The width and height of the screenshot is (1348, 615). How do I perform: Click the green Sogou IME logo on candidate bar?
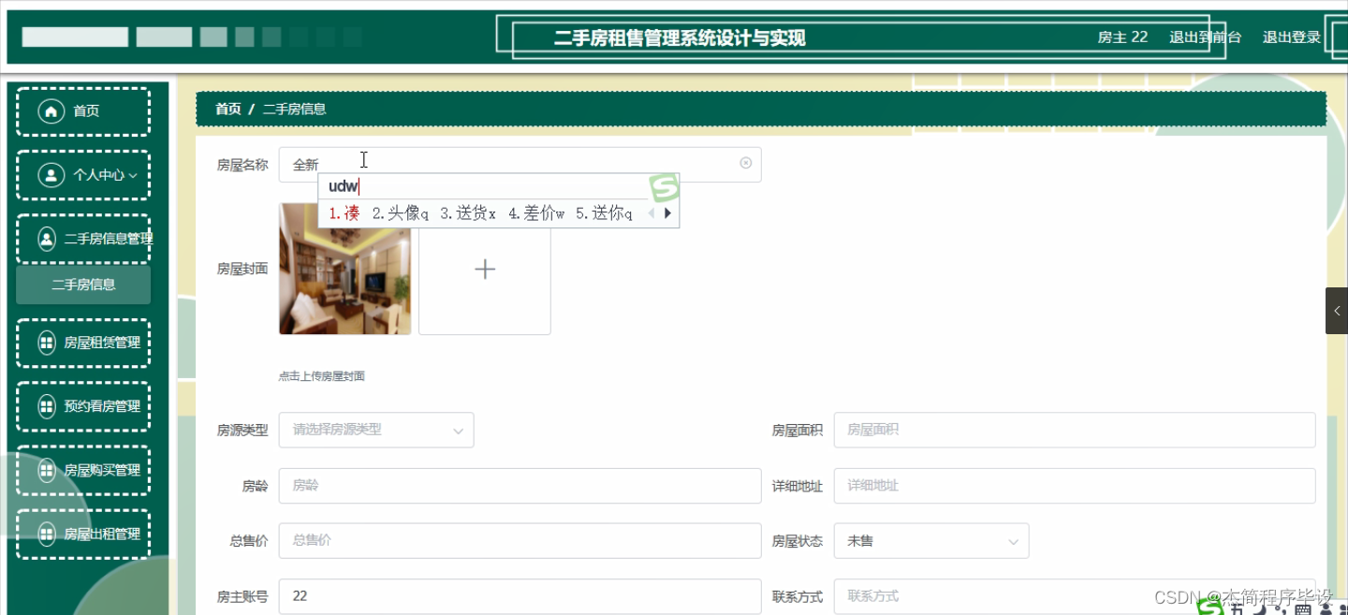point(664,187)
